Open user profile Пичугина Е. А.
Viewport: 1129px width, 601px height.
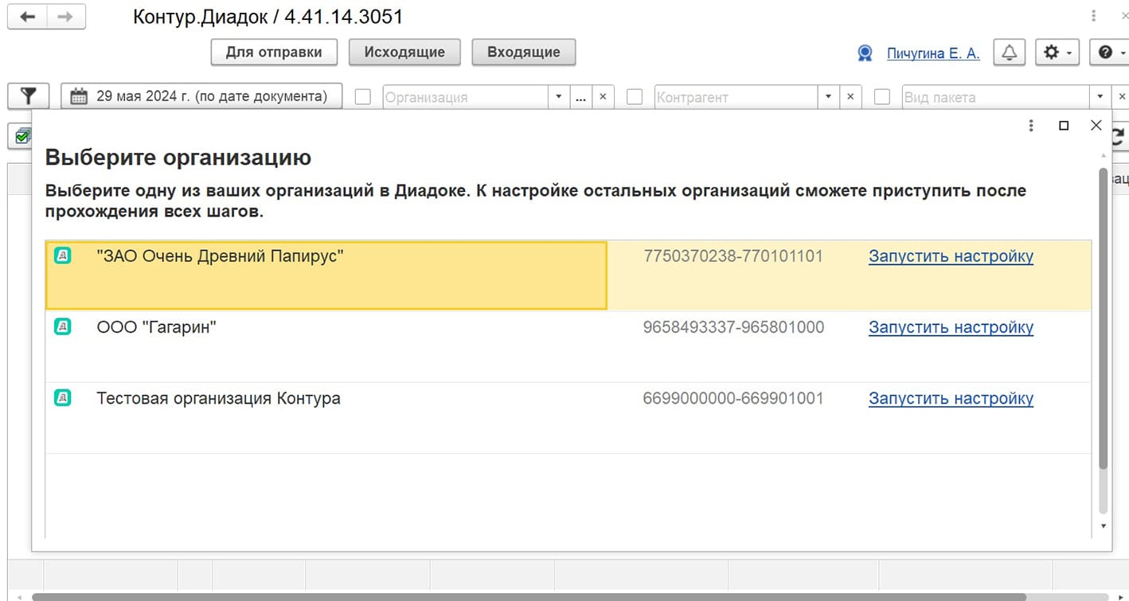(x=933, y=53)
